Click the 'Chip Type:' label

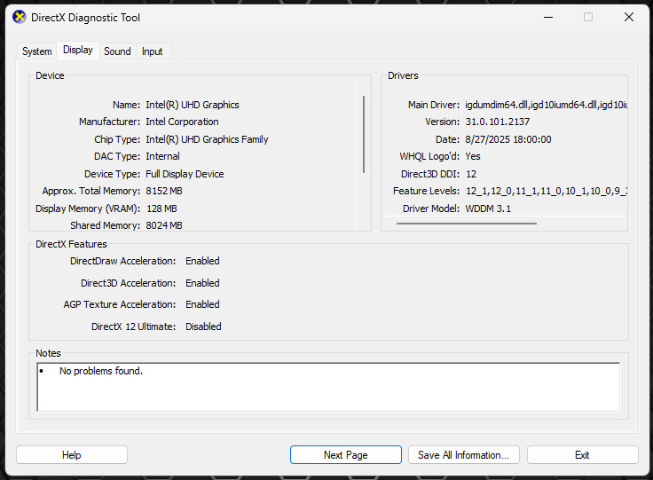click(x=117, y=139)
